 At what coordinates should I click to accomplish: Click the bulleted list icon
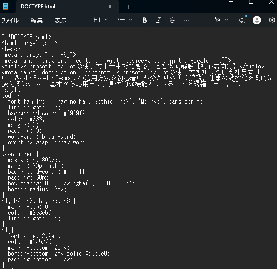pyautogui.click(x=121, y=20)
